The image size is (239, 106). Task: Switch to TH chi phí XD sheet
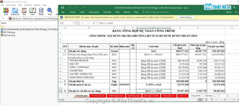(98, 96)
